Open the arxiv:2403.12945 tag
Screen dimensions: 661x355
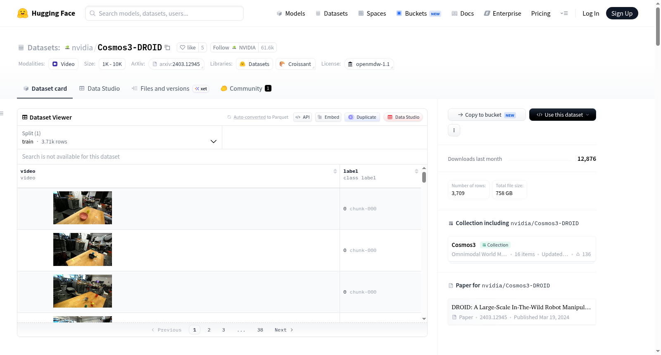pyautogui.click(x=176, y=64)
